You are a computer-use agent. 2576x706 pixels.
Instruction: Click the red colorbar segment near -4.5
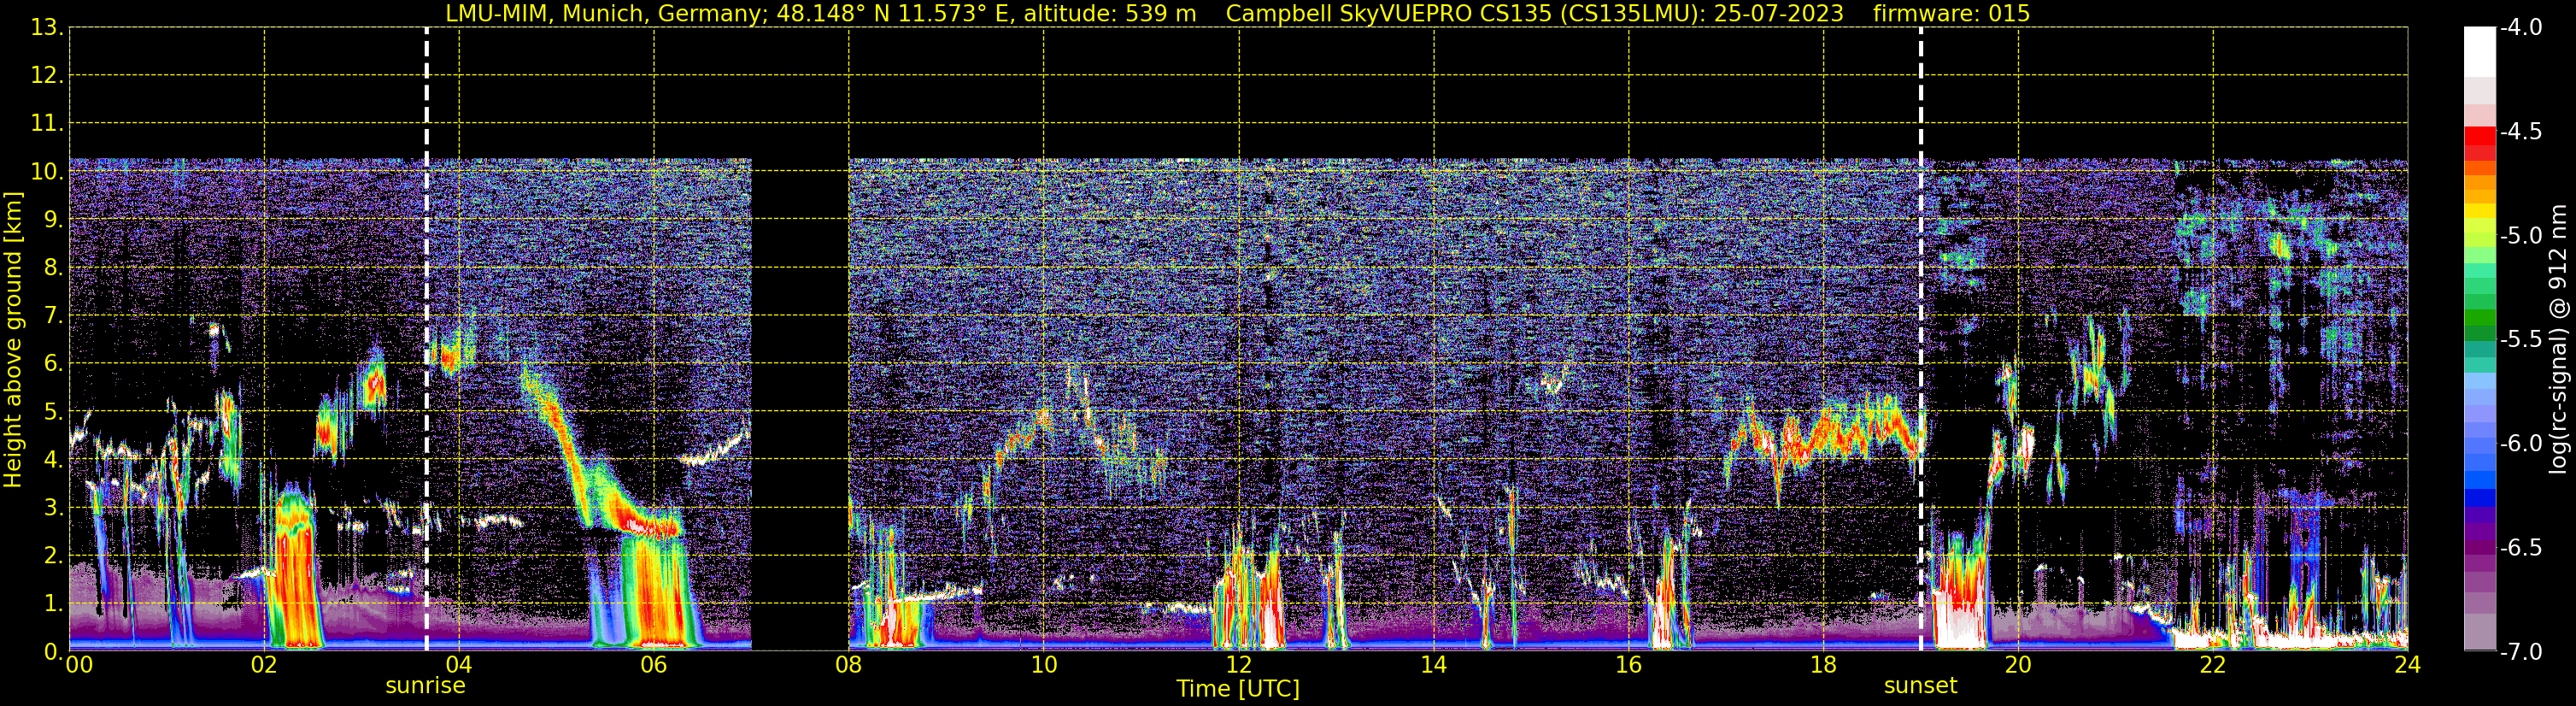click(x=2480, y=136)
